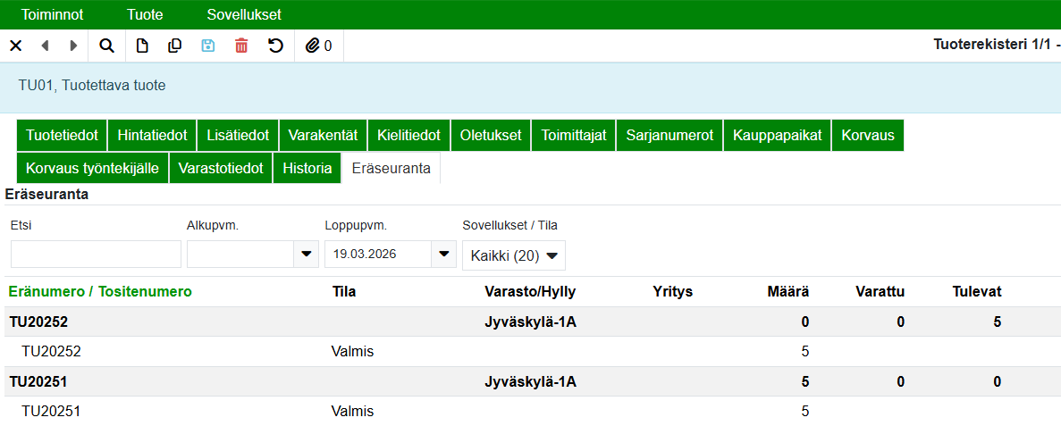
Task: Open search with magnifier icon
Action: click(x=107, y=46)
